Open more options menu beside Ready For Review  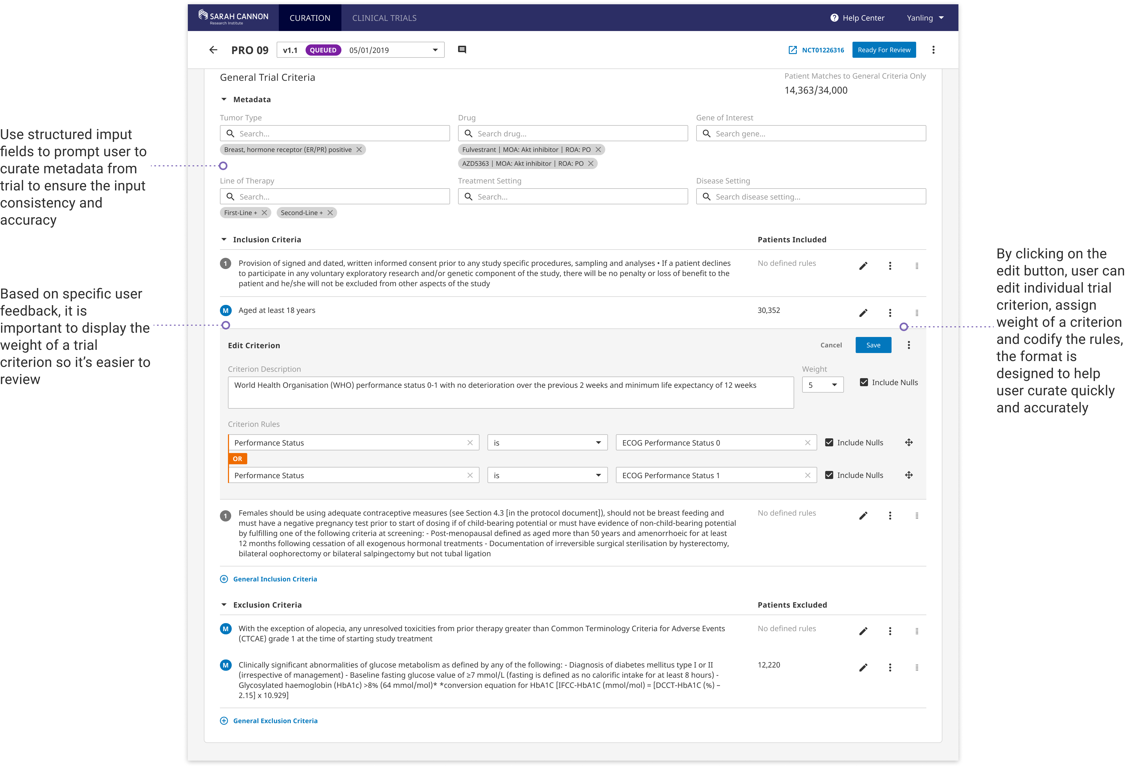click(933, 50)
